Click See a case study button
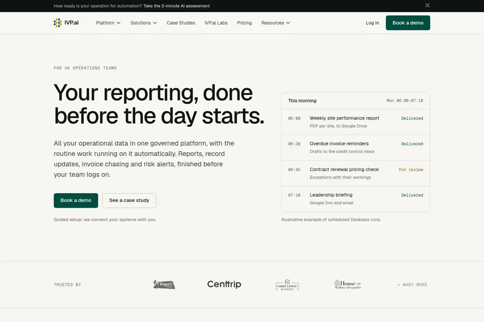Screen dimensions: 484x322 click(x=129, y=200)
